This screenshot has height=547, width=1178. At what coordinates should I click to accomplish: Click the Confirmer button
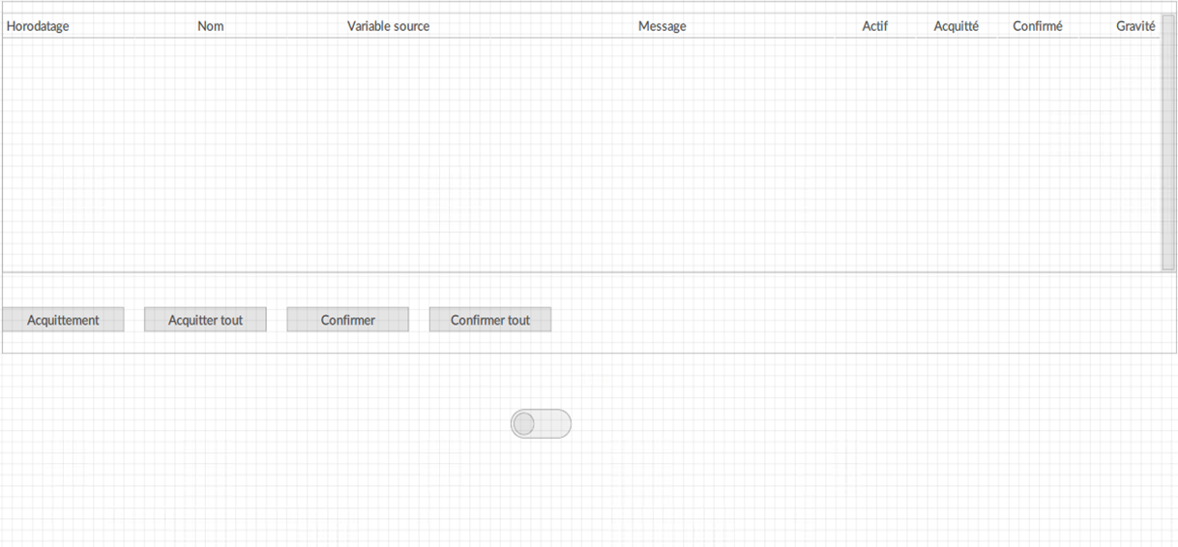pos(347,320)
